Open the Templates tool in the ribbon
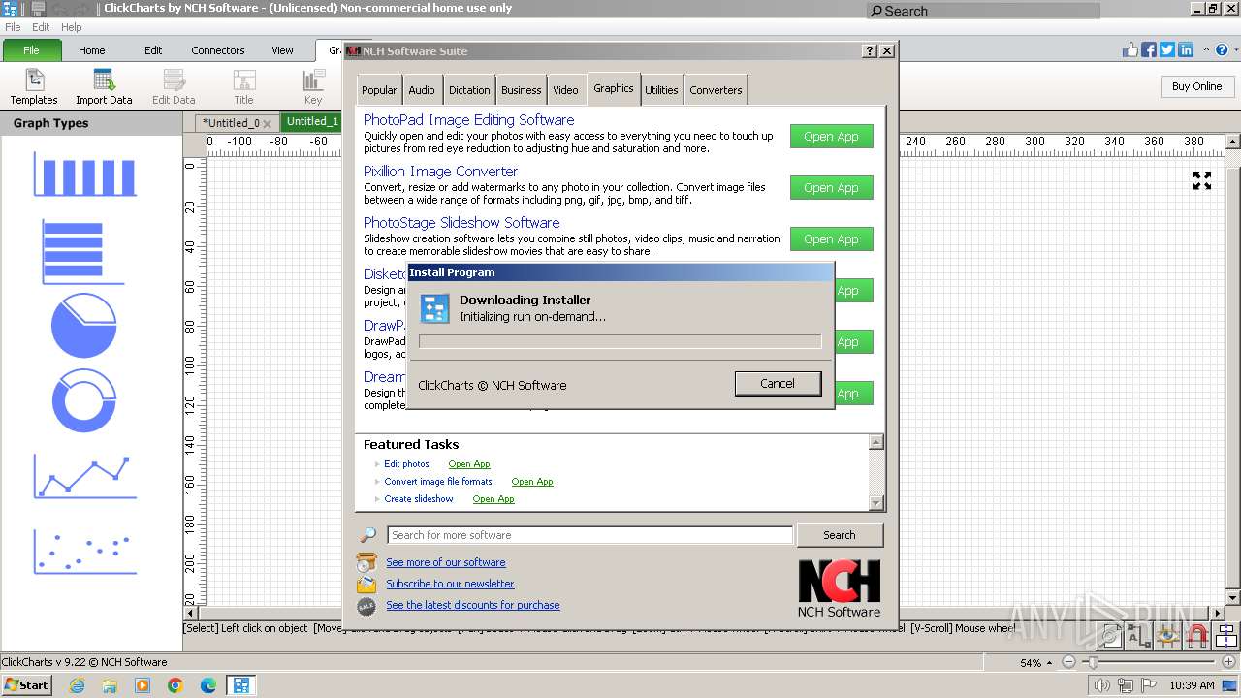 (x=34, y=86)
